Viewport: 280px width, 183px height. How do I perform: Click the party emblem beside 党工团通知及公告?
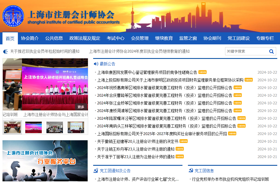pyautogui.click(x=96, y=171)
